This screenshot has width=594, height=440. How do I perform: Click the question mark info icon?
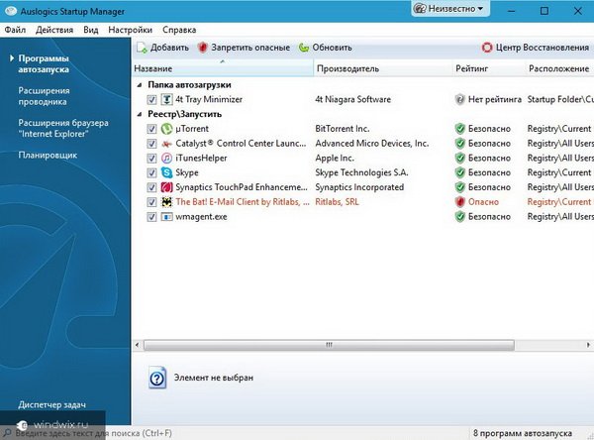(x=157, y=378)
